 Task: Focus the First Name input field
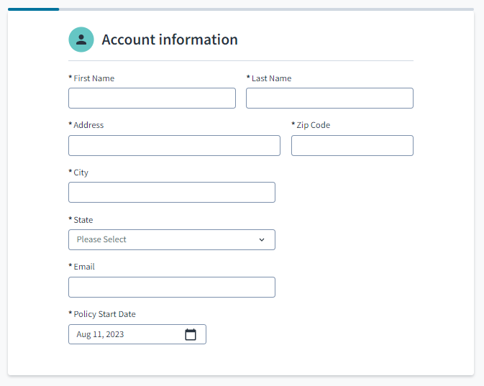tap(152, 98)
